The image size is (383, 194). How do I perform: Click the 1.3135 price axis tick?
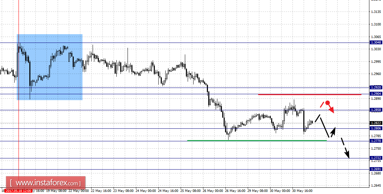376,12
